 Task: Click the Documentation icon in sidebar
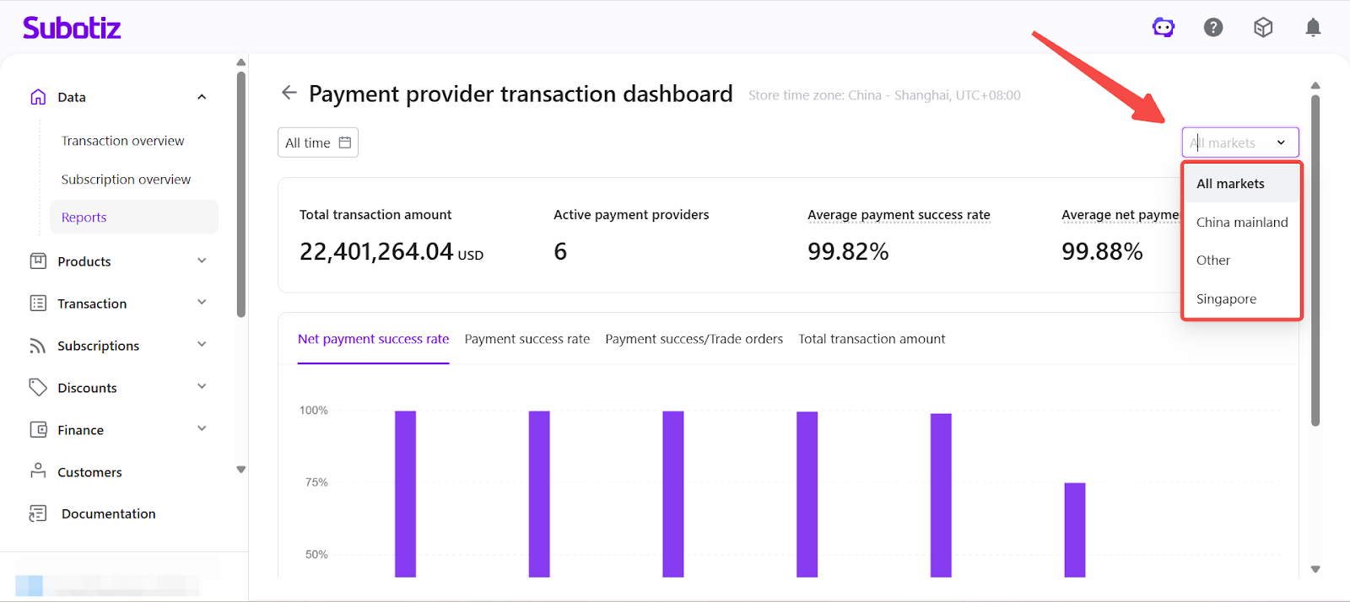coord(38,513)
